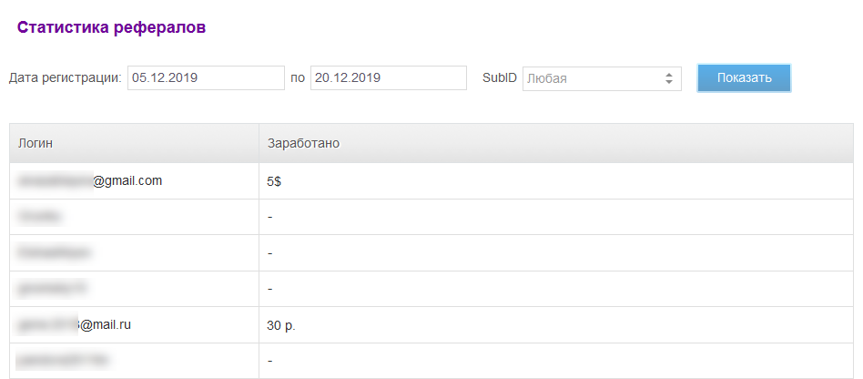Click the Дата регистрации label

(x=65, y=78)
